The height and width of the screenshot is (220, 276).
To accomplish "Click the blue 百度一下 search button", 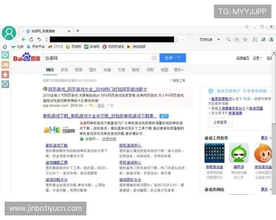I will [x=172, y=58].
